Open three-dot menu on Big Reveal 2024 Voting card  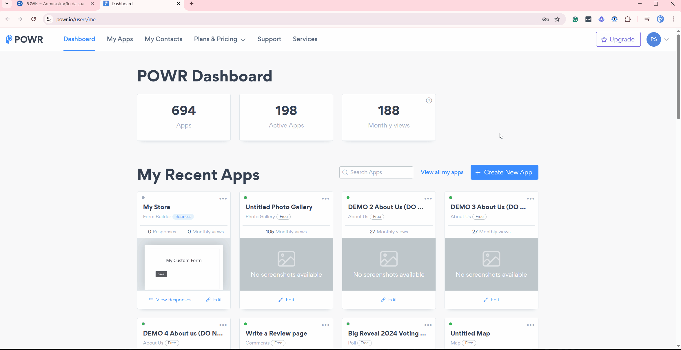click(x=428, y=325)
